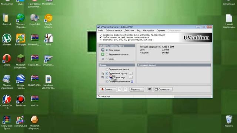Toggle the Полупрозрачные окна checkbox

pyautogui.click(x=107, y=81)
